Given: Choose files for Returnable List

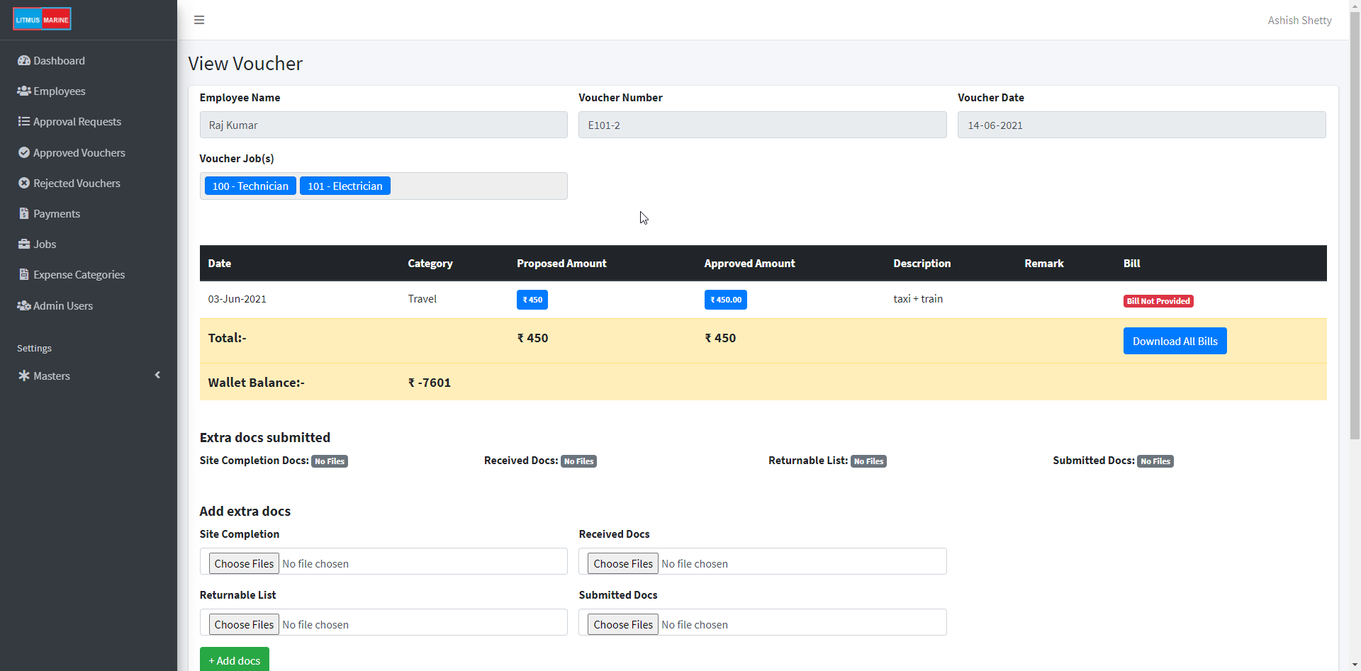Looking at the screenshot, I should [x=244, y=624].
